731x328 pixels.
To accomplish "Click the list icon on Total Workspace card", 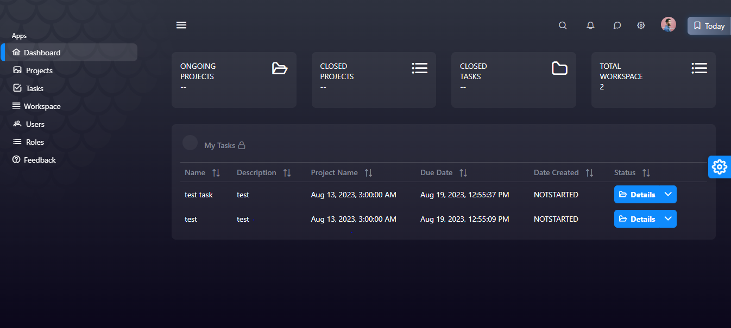I will click(699, 68).
